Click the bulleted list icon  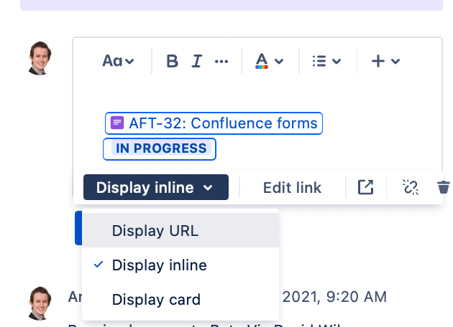click(x=319, y=61)
